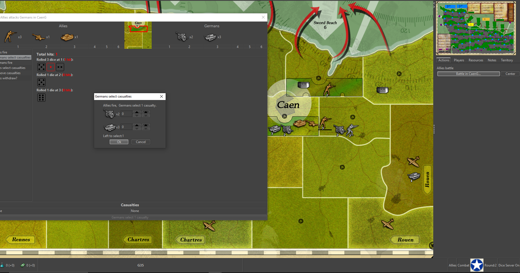Click the bunker icon north of Caen

(303, 85)
